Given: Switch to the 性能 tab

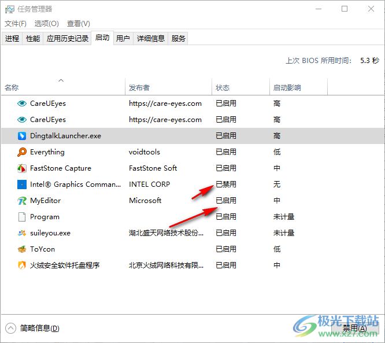Looking at the screenshot, I should pos(33,38).
